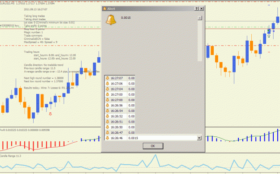This screenshot has height=174, width=280.
Task: Click the 0.0015 value in the bottom alert row
Action: point(133,138)
